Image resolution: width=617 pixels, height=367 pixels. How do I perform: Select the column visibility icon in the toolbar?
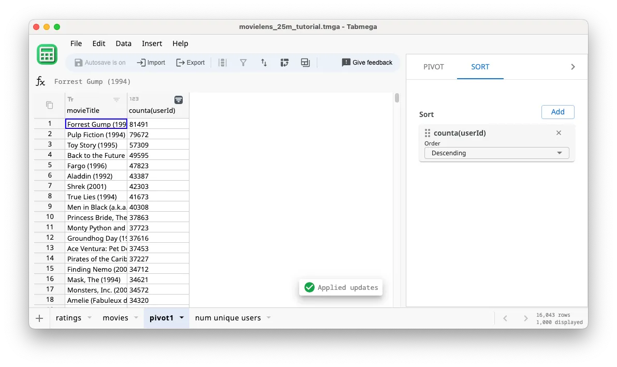(x=223, y=62)
